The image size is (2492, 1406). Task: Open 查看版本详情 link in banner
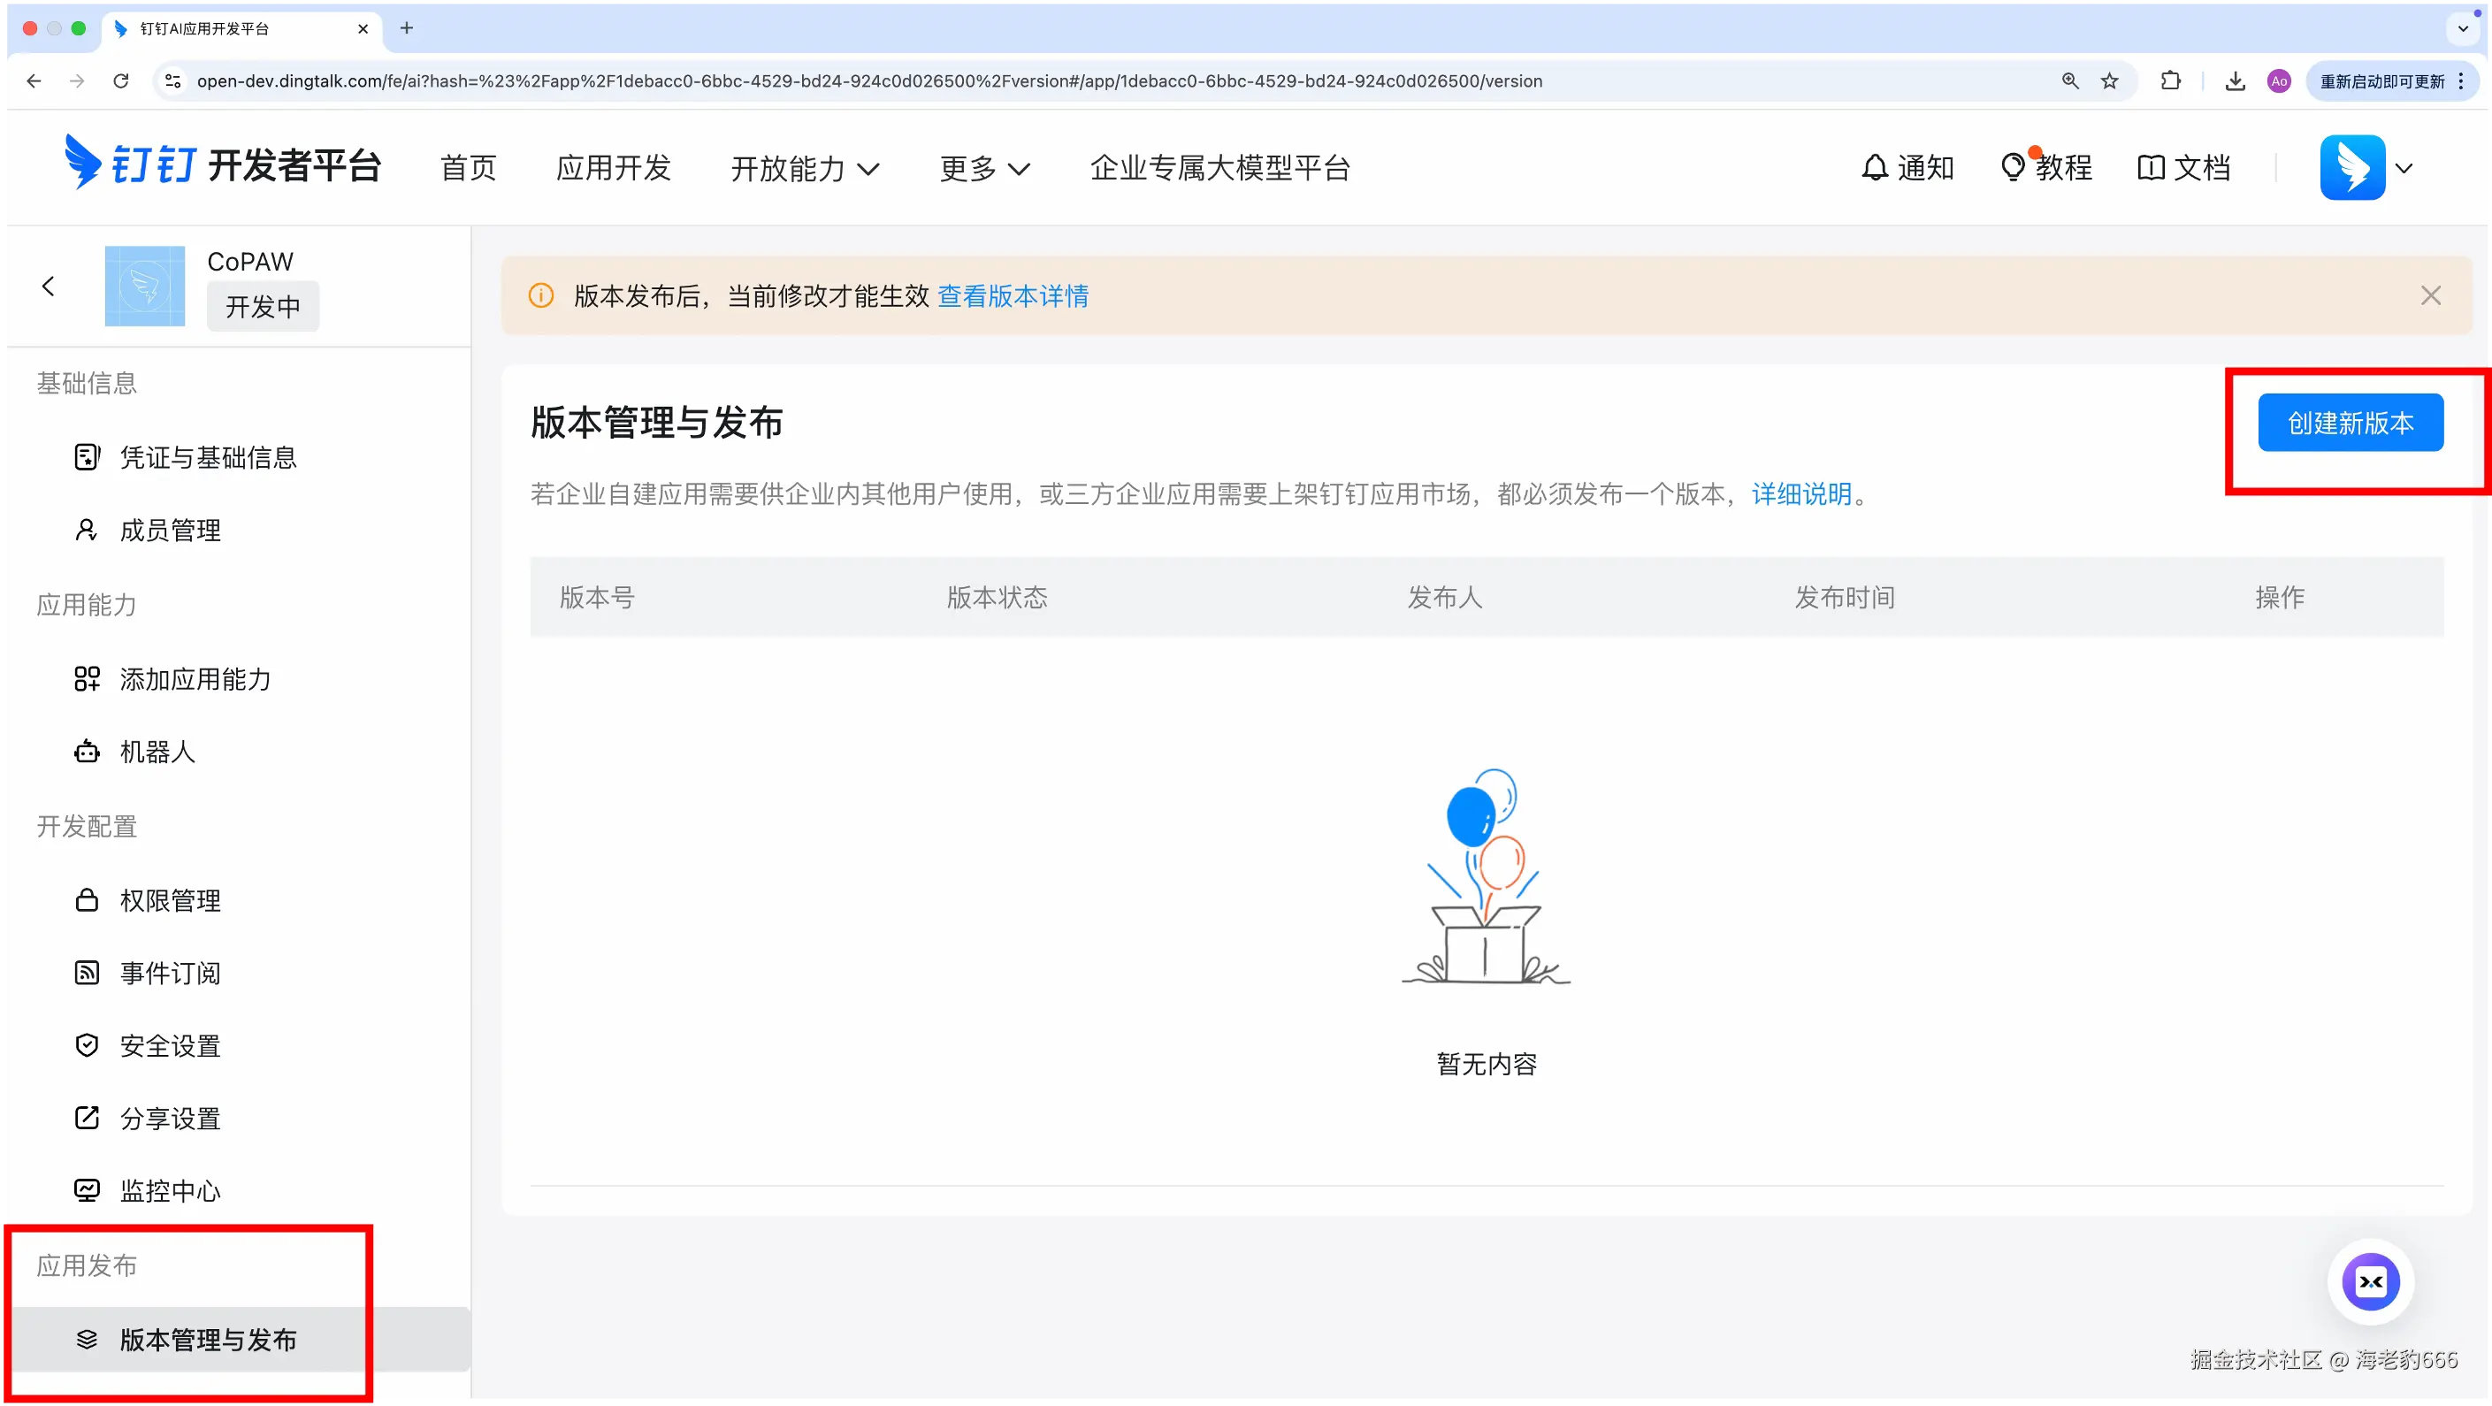[1012, 296]
